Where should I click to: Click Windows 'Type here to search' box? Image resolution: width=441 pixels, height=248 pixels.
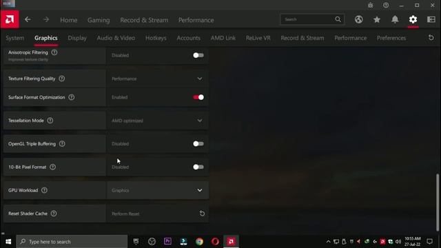click(72, 242)
